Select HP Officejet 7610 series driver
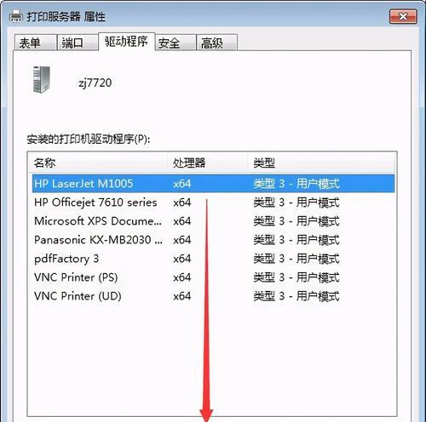Image resolution: width=426 pixels, height=422 pixels. [x=213, y=202]
